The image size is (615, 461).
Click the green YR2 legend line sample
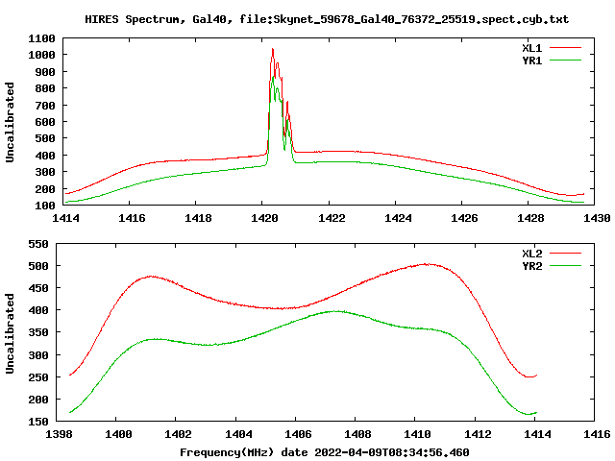point(565,266)
